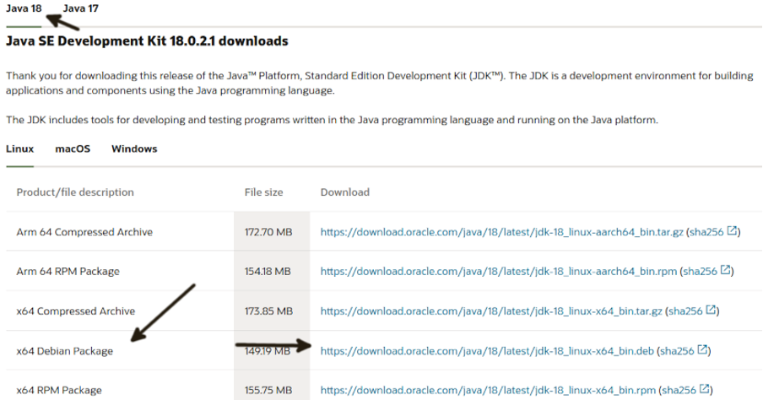Select the Linux platform tab

(x=20, y=149)
